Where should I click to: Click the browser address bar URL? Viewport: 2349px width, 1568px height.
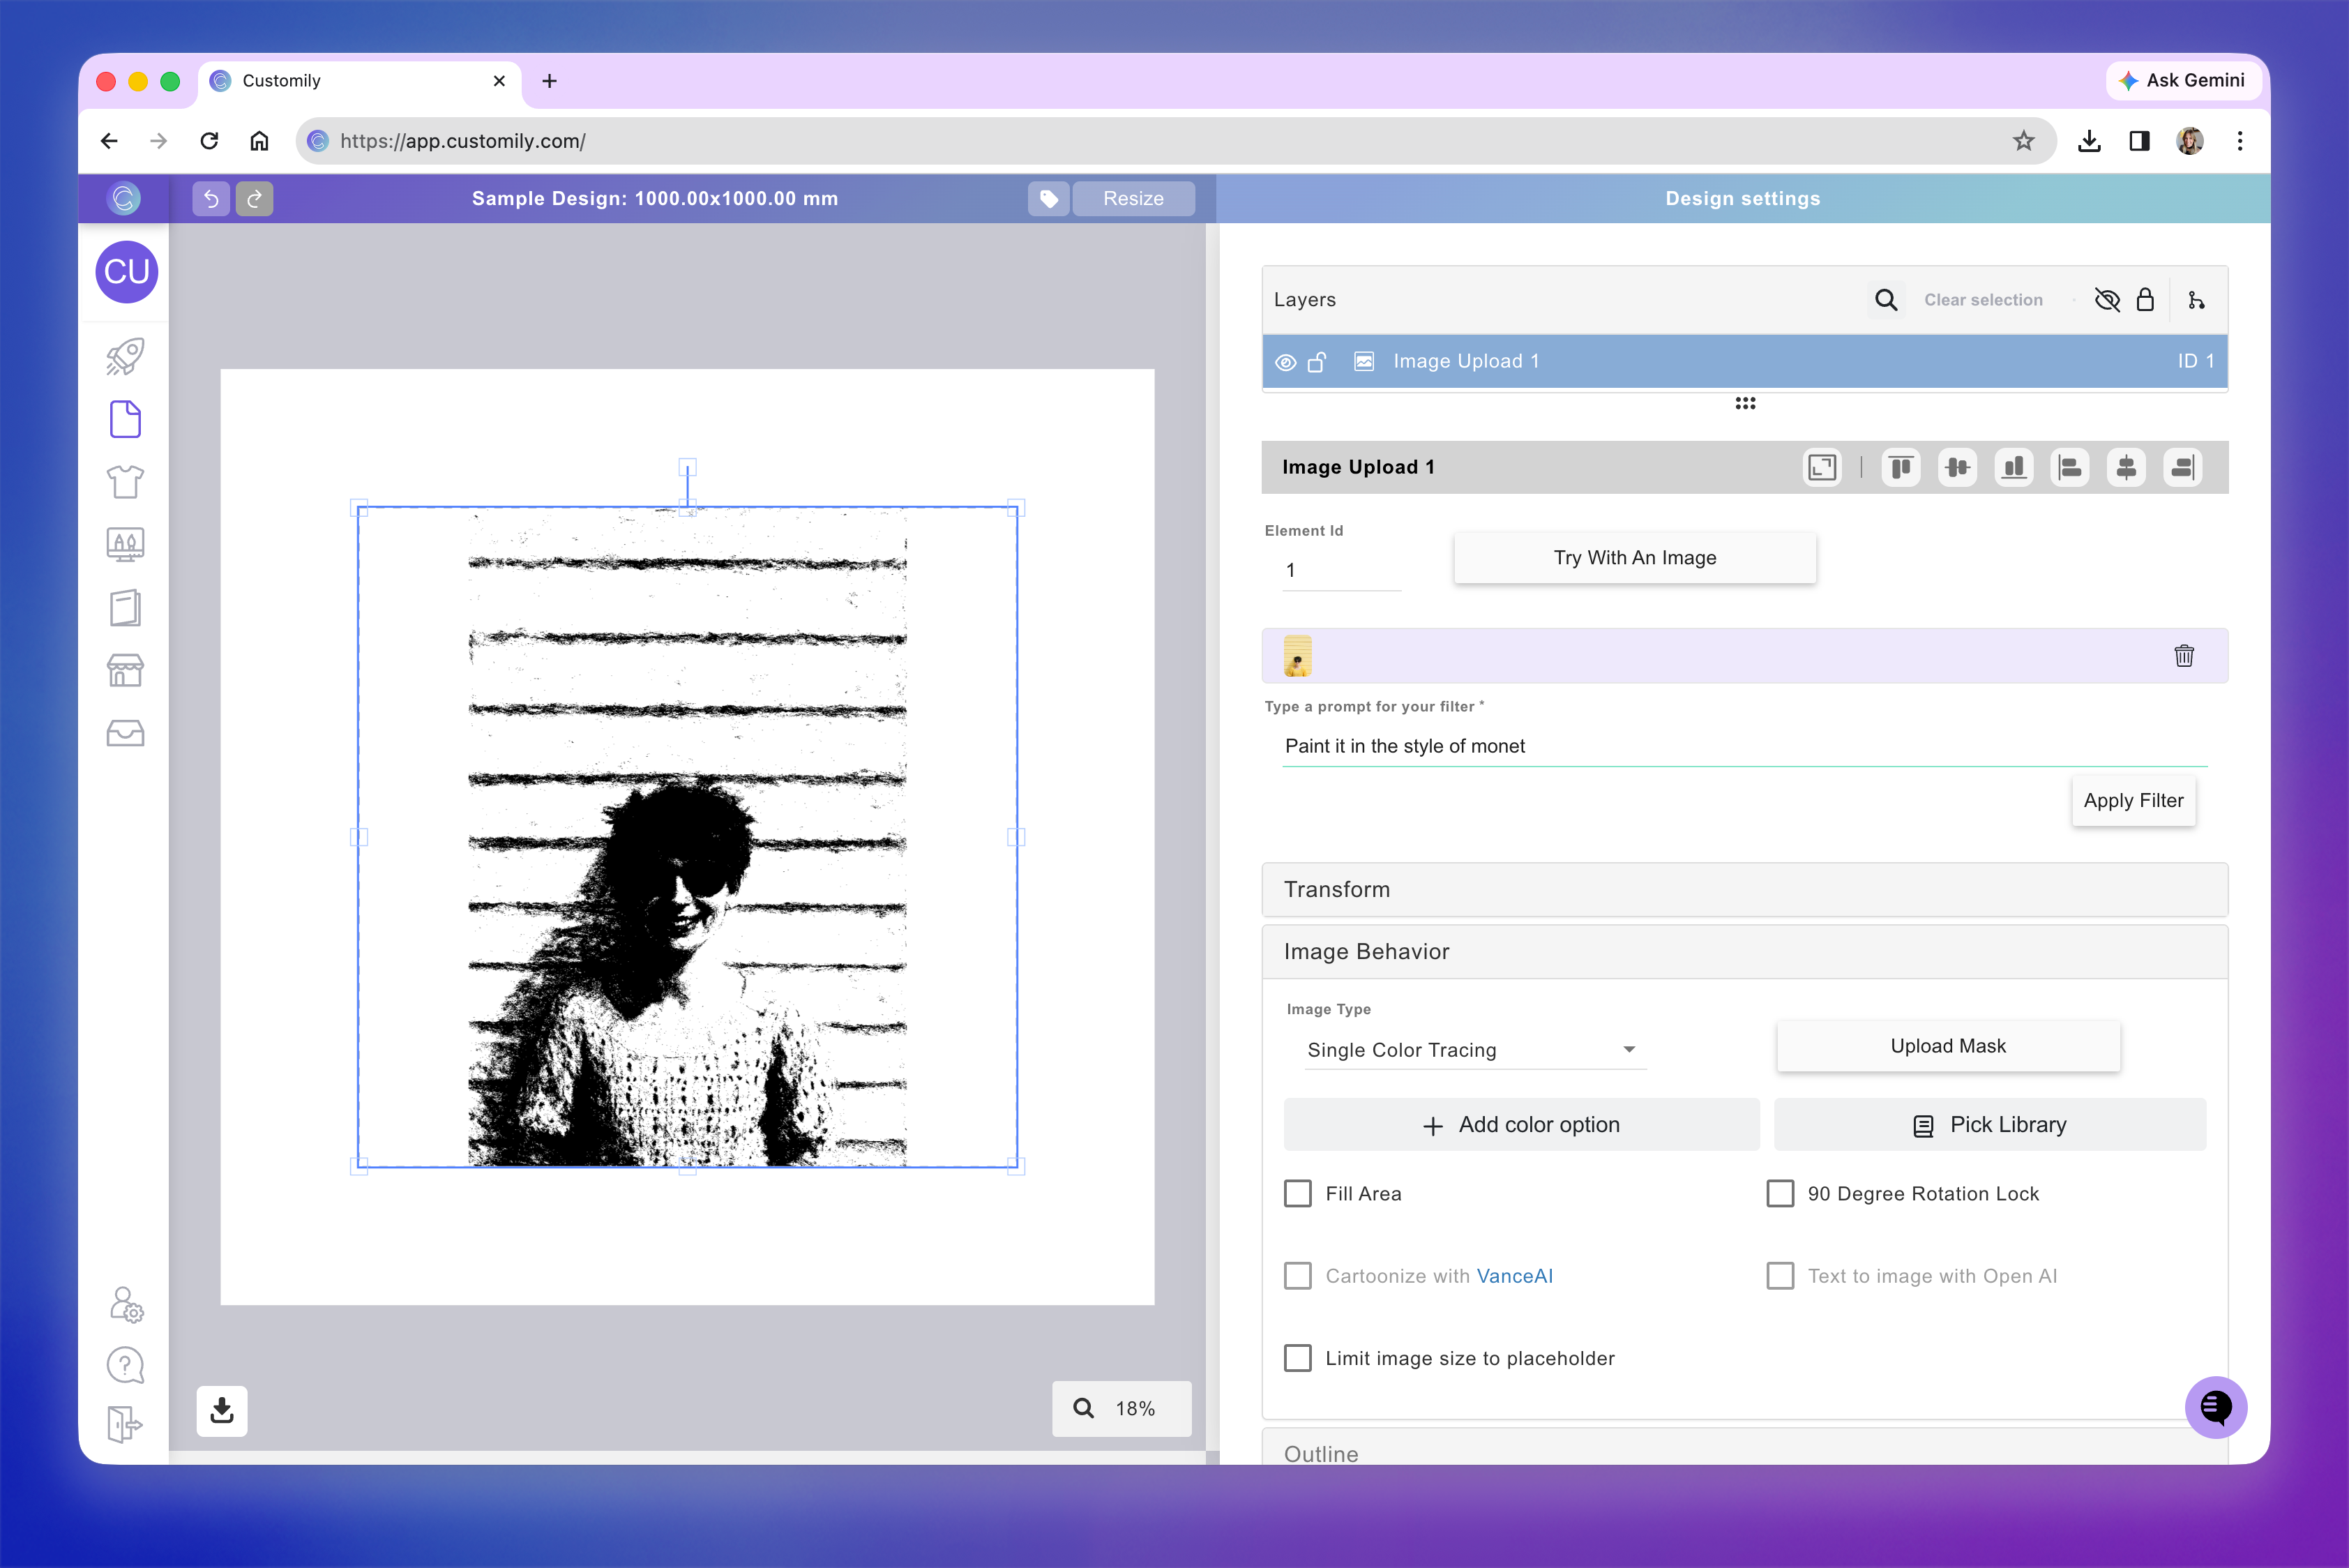coord(463,141)
